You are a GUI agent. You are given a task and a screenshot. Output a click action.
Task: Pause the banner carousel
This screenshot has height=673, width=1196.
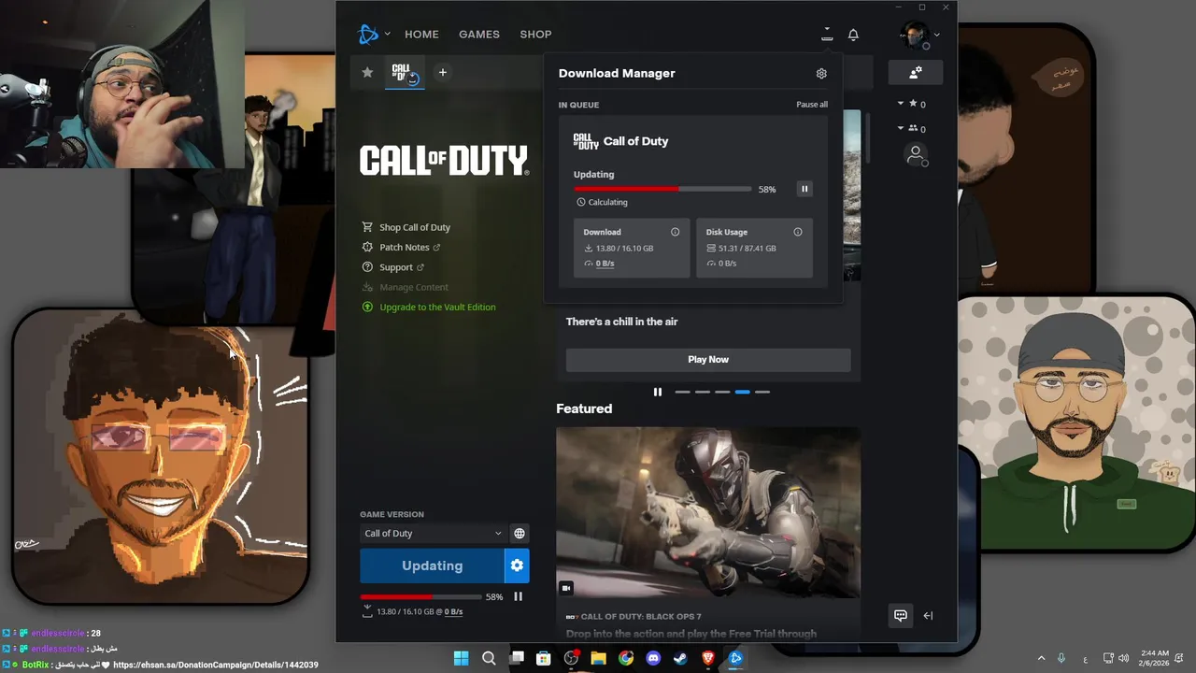(x=657, y=392)
